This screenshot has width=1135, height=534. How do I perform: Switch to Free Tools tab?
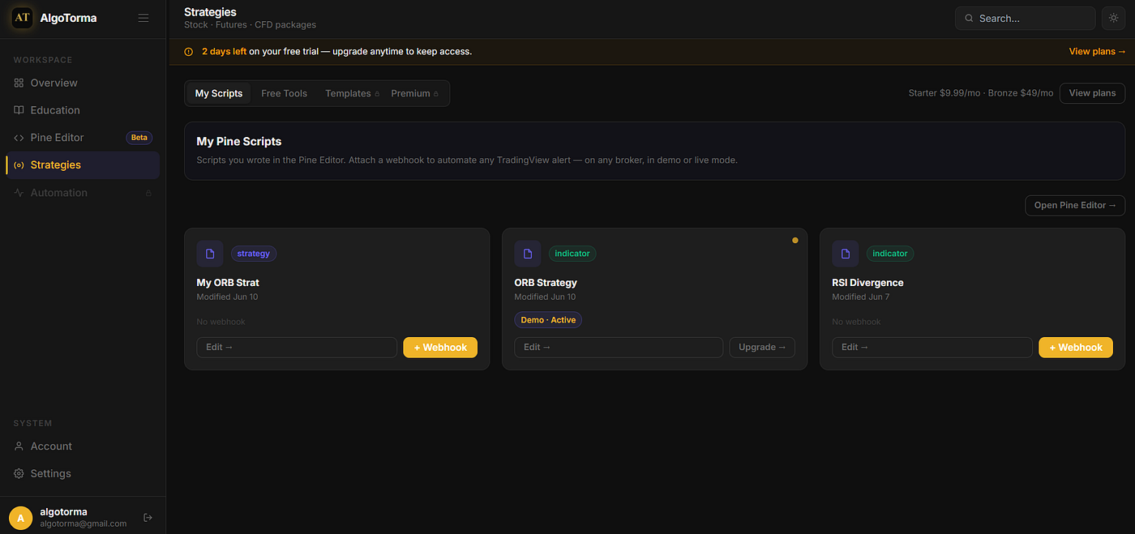[x=284, y=93]
